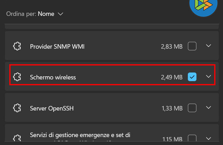Click the Servizi di gestione emergenze item text
This screenshot has width=223, height=145.
click(x=80, y=135)
